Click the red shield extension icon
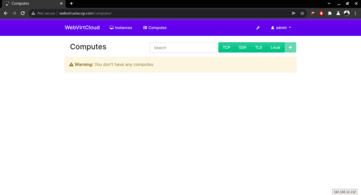This screenshot has height=195, width=361. pyautogui.click(x=321, y=13)
